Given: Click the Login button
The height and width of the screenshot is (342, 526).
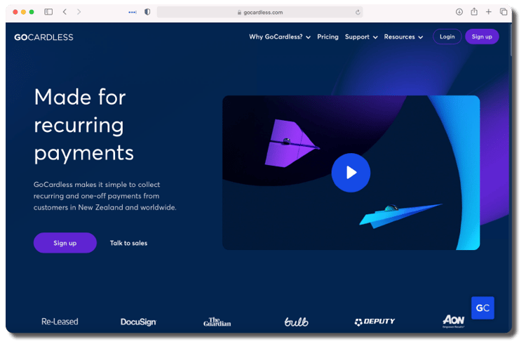Looking at the screenshot, I should point(447,37).
